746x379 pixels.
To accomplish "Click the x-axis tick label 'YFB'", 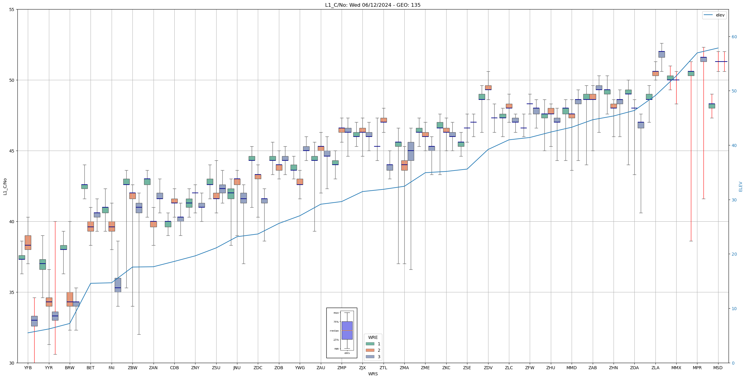I will pyautogui.click(x=28, y=368).
